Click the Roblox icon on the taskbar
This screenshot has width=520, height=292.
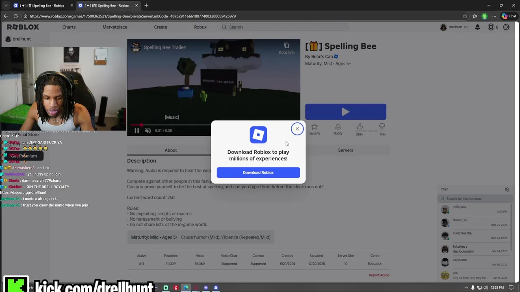tap(216, 288)
